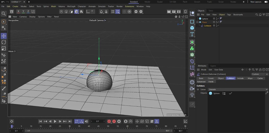
Task: Collapse the Plane object in hierarchy
Action: (x=198, y=22)
